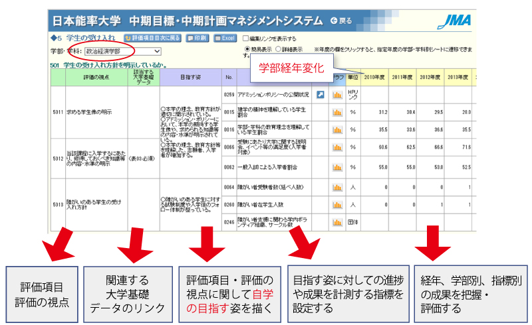
Task: Enable the 編集リンクを表示する checkbox
Action: pyautogui.click(x=246, y=38)
